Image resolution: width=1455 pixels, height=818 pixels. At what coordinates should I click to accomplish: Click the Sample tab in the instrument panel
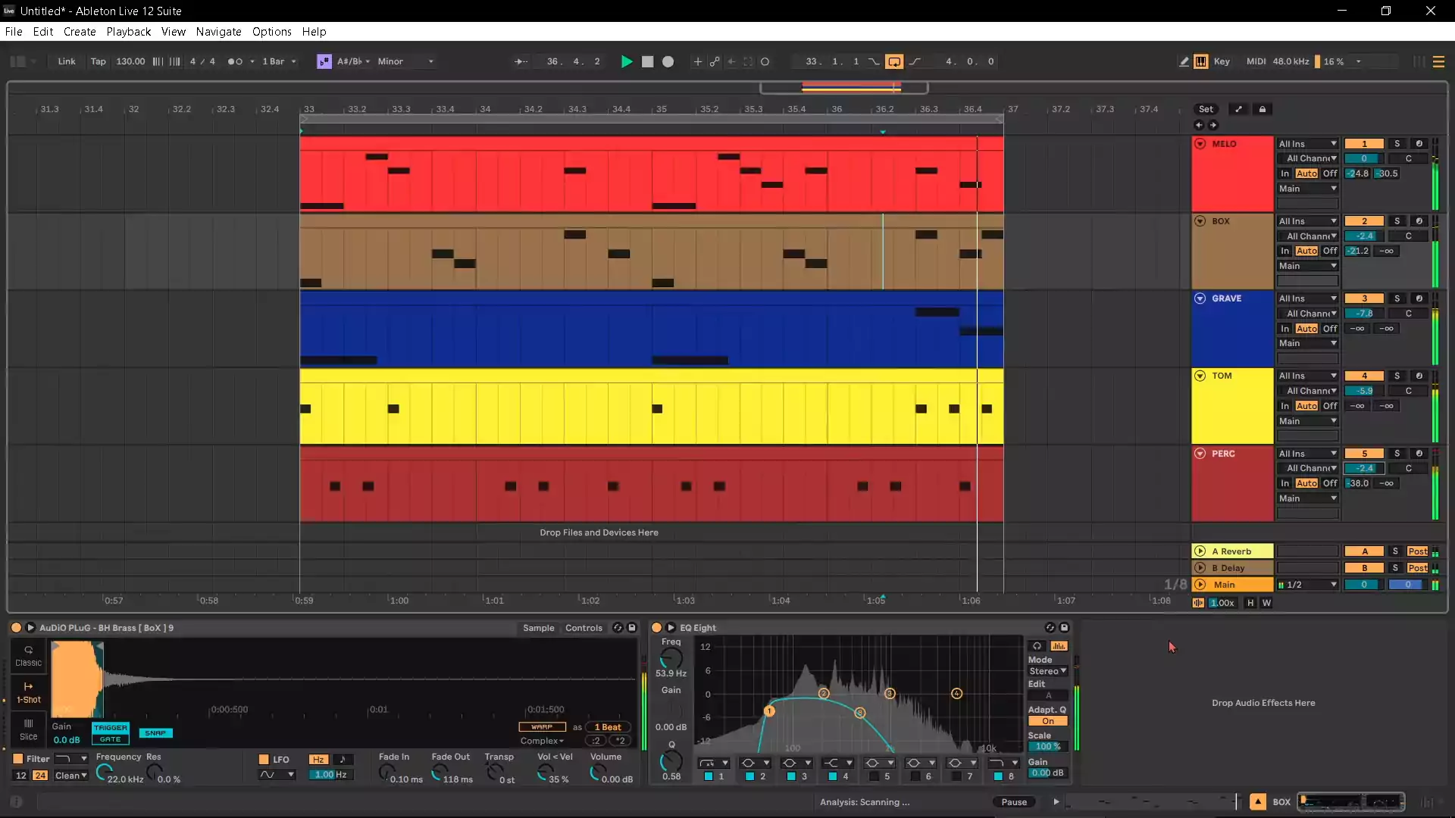(x=539, y=627)
